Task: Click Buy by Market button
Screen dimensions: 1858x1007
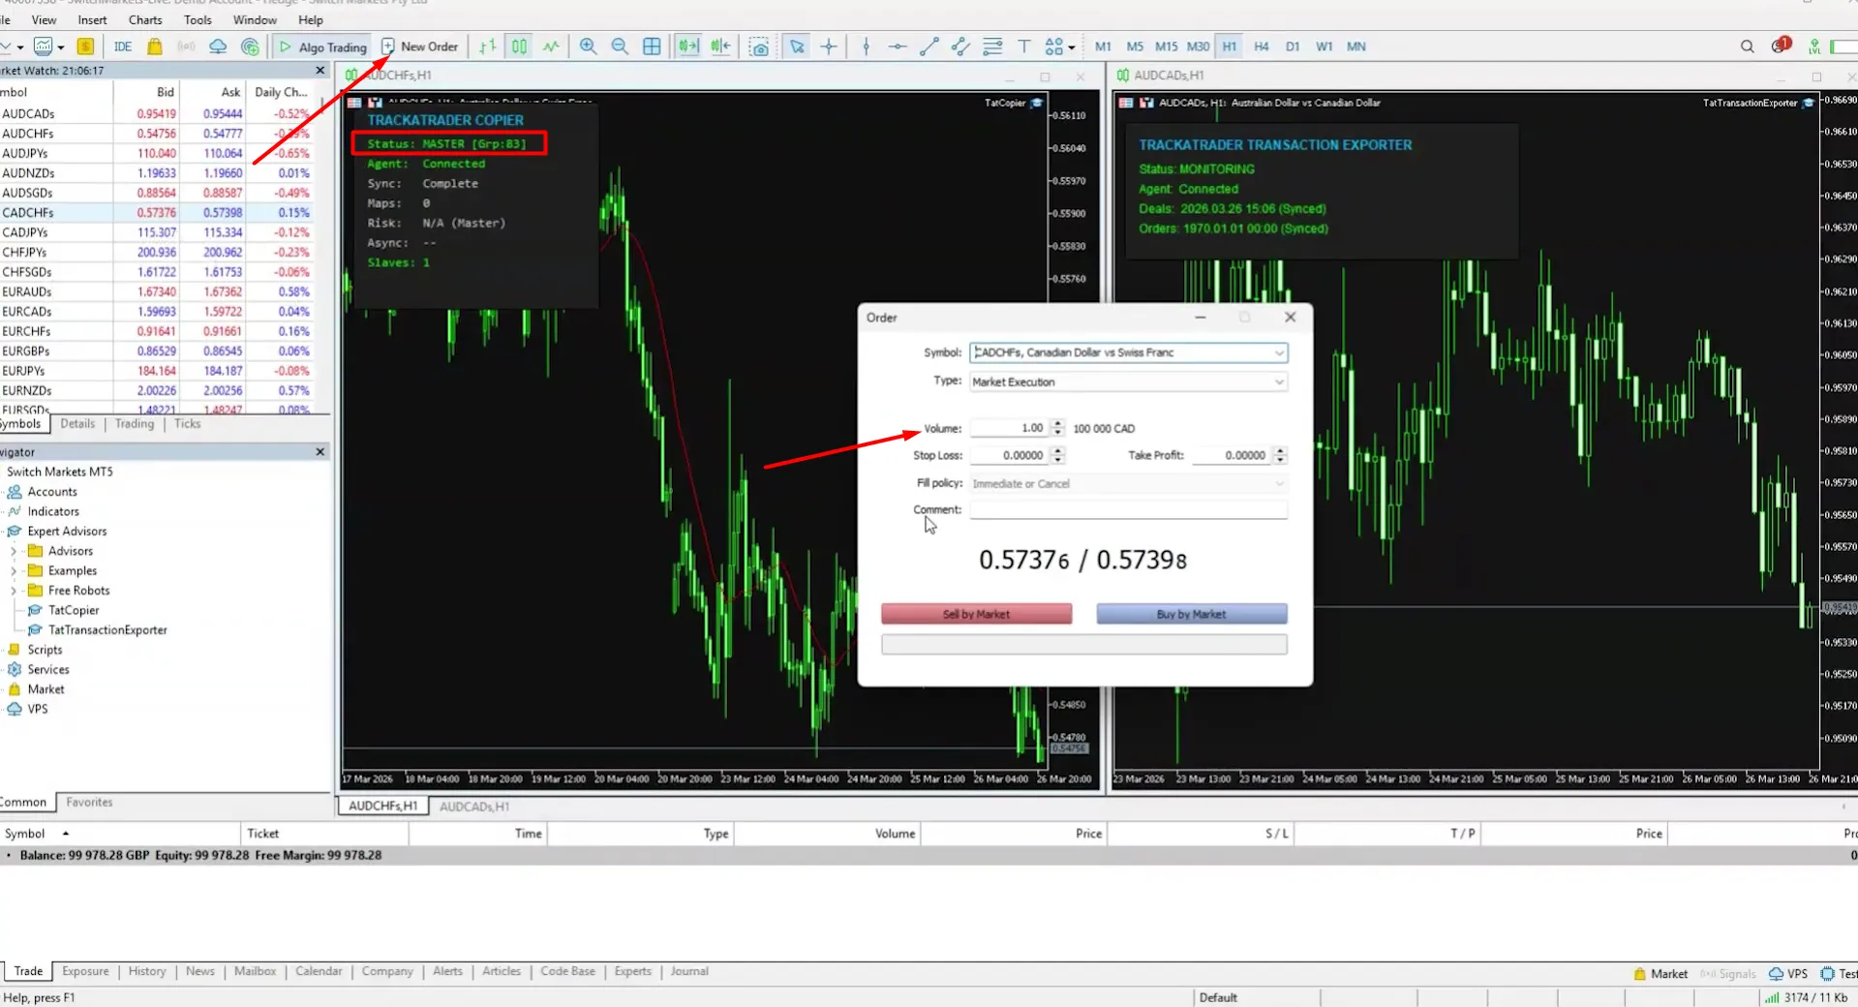Action: pos(1191,614)
